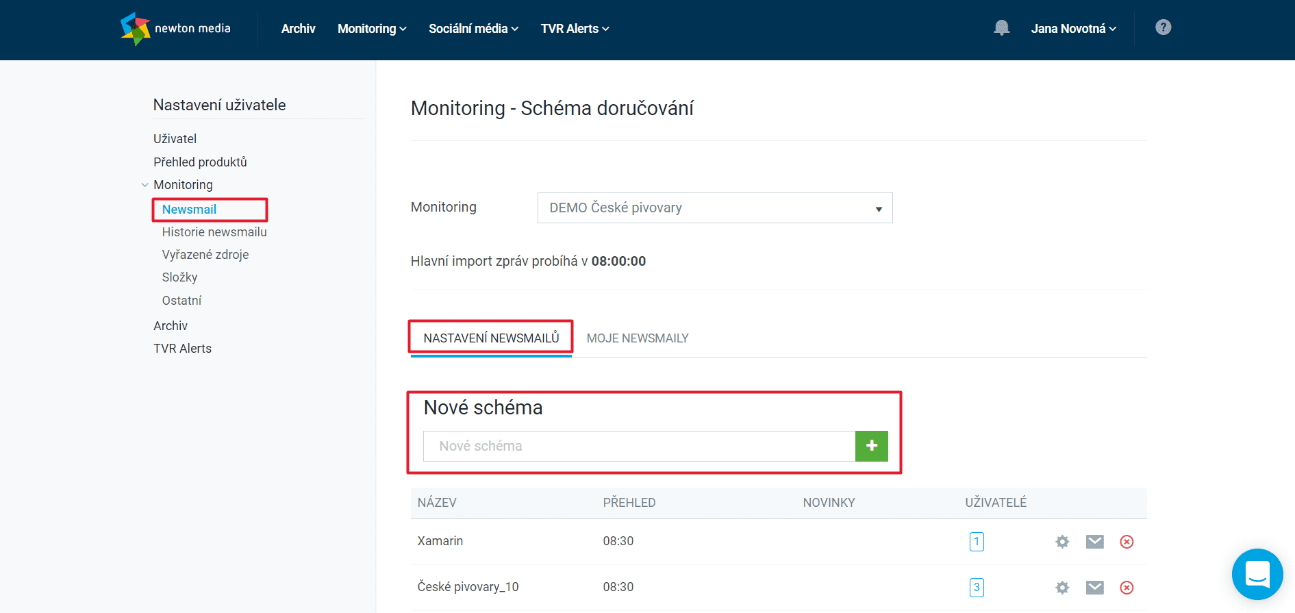Image resolution: width=1295 pixels, height=613 pixels.
Task: Click envelope icon in Xamarin row
Action: pos(1095,542)
